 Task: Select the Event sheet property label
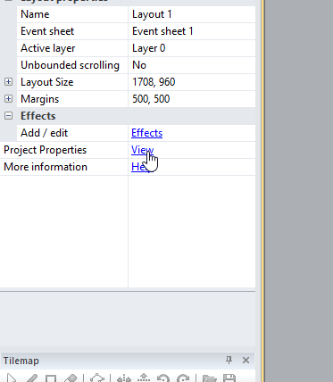pyautogui.click(x=47, y=31)
